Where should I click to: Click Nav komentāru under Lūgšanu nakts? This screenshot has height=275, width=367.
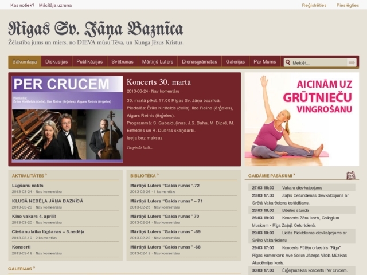(49, 192)
